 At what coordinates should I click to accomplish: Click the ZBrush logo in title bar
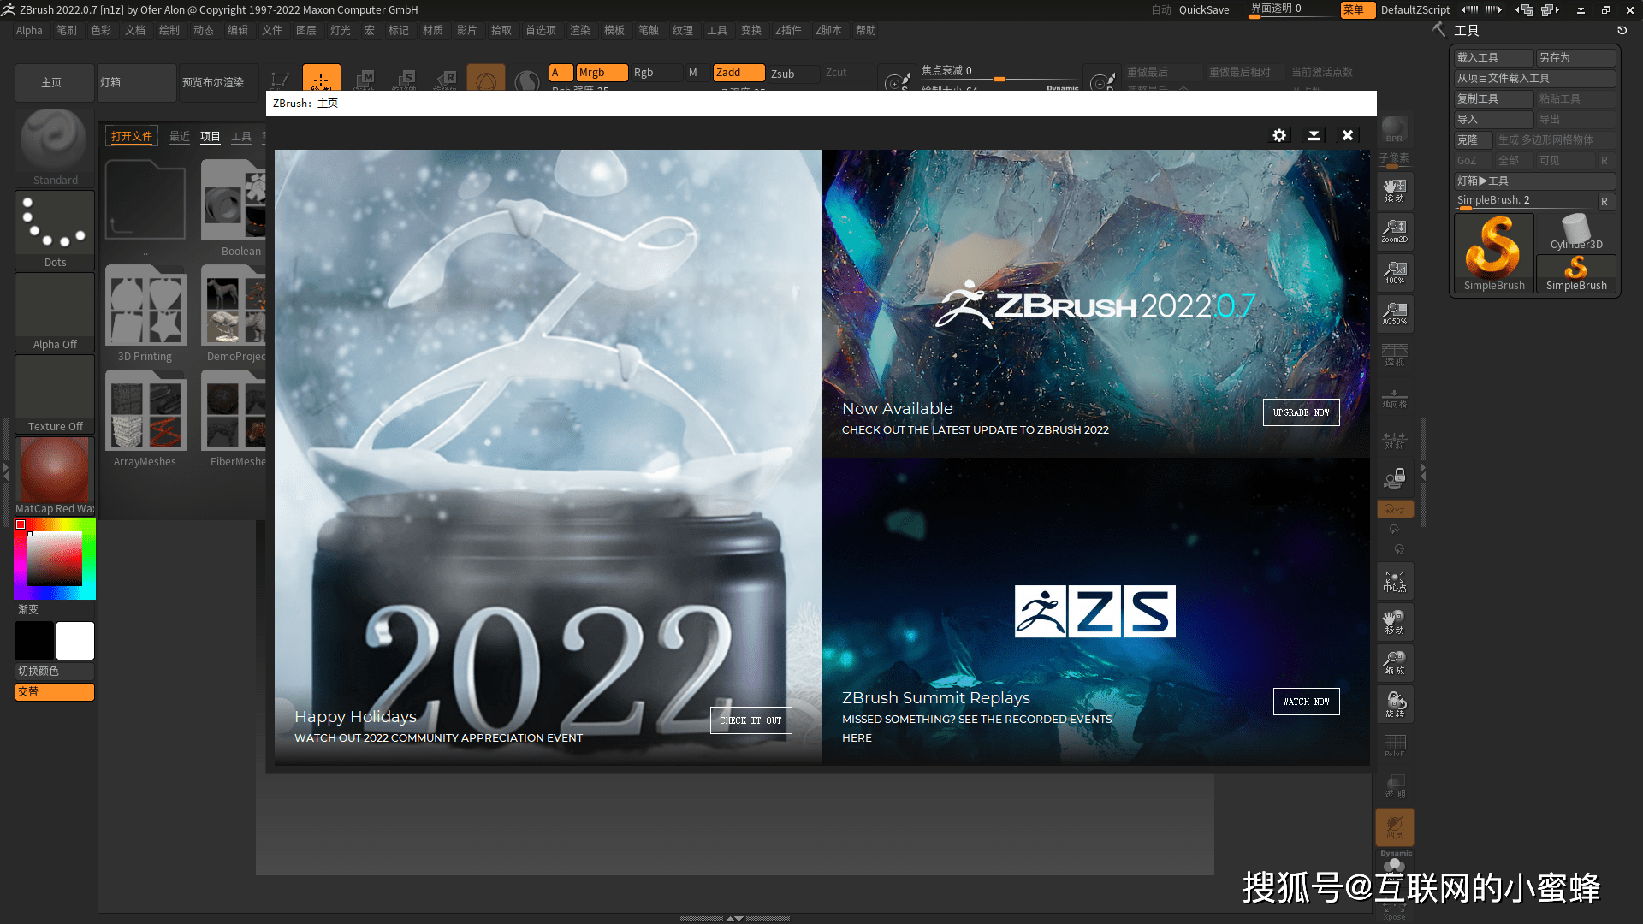pyautogui.click(x=9, y=9)
